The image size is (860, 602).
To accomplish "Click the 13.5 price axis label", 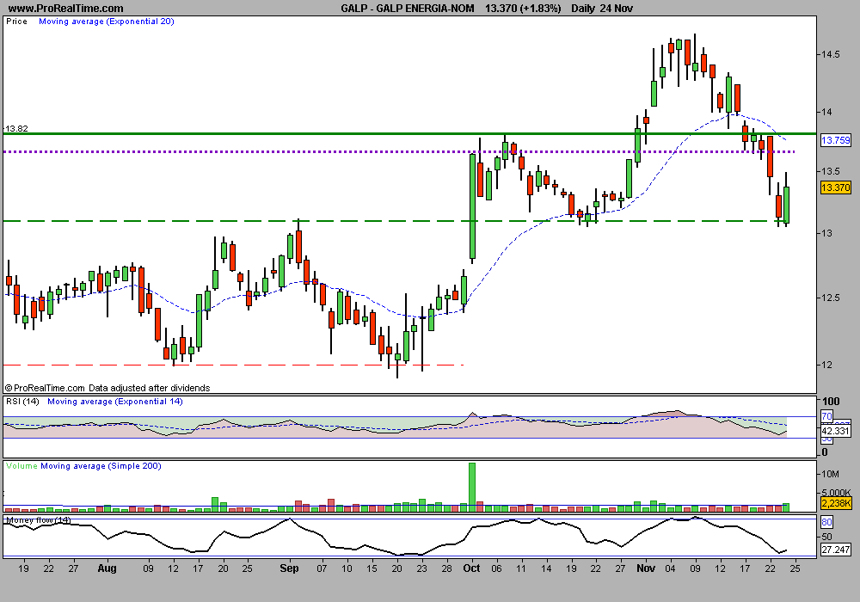I will [831, 171].
